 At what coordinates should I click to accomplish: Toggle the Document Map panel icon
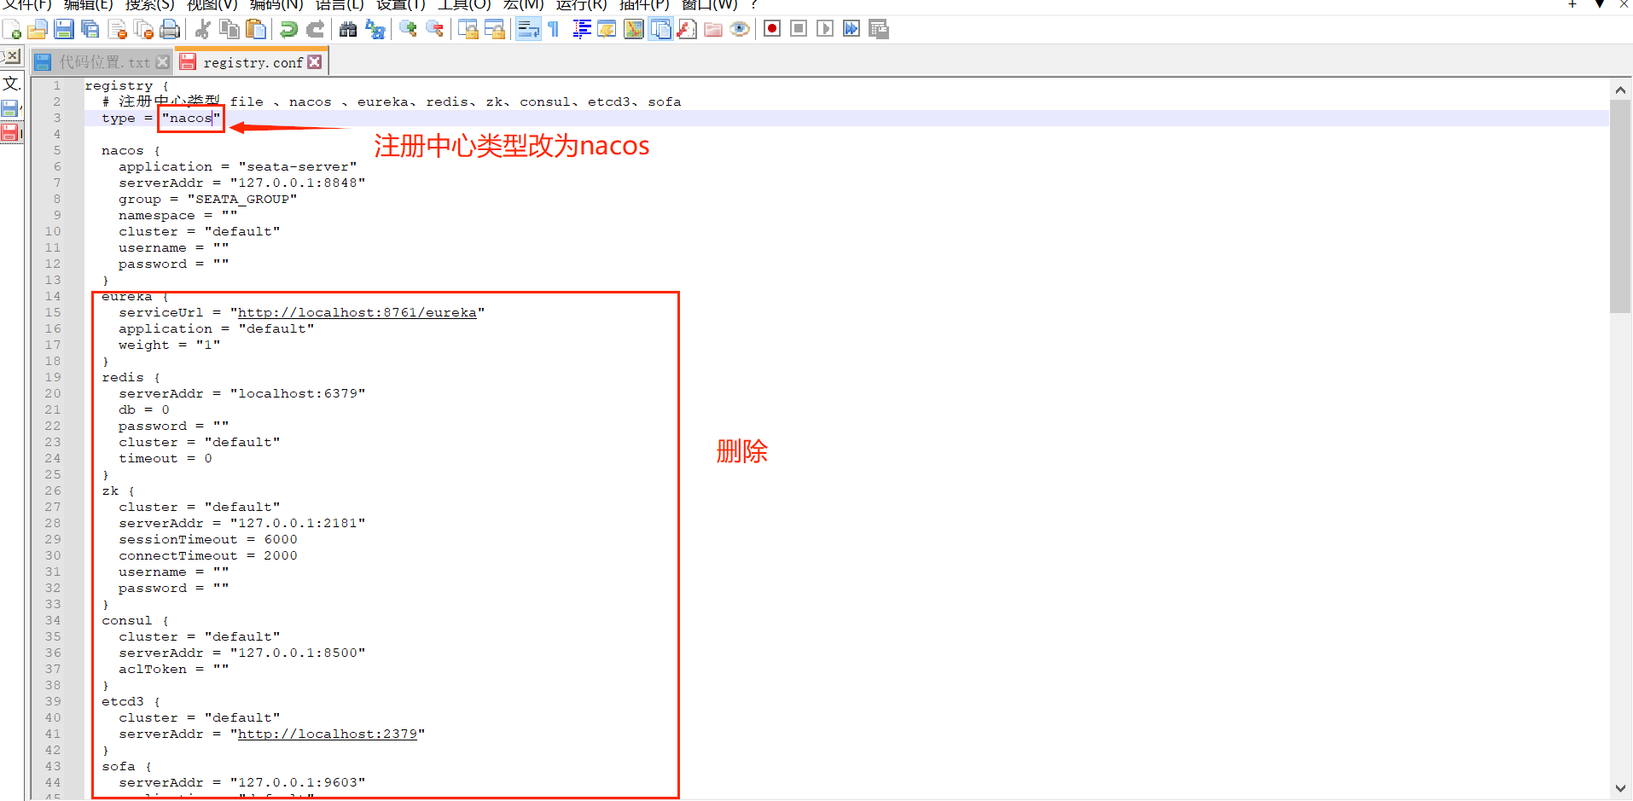[634, 30]
